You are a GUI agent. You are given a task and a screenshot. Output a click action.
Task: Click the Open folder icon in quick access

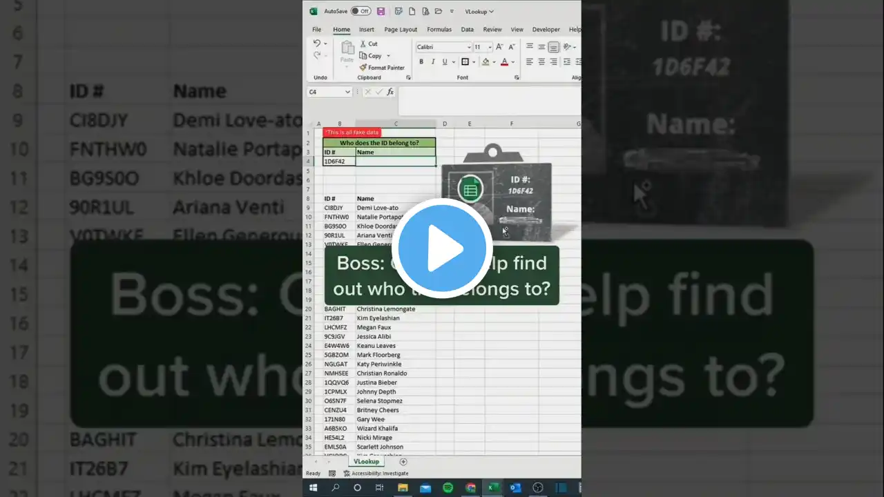coord(439,11)
